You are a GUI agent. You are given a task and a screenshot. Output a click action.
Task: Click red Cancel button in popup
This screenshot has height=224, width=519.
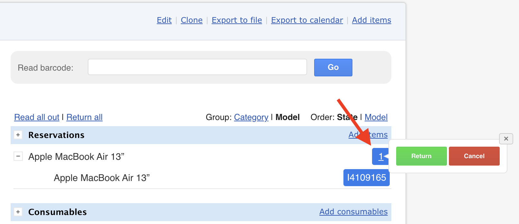point(474,156)
